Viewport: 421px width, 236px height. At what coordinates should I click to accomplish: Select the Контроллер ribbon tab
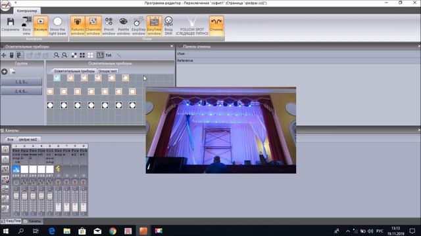(x=27, y=10)
